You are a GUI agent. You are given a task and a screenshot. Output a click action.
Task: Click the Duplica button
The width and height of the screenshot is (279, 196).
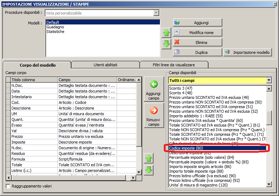[197, 52]
